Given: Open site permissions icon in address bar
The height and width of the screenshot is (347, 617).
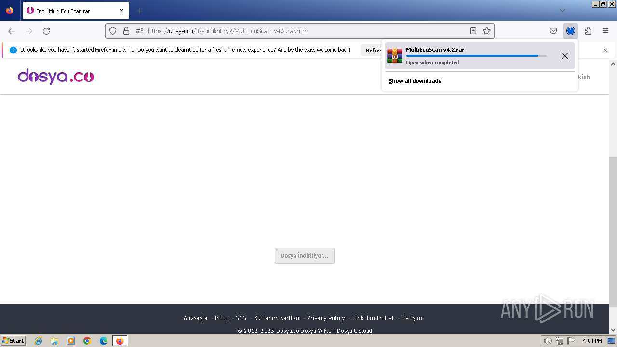Looking at the screenshot, I should [140, 31].
